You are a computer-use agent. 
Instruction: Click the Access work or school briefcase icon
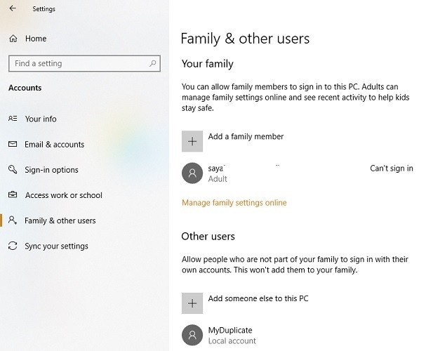click(x=13, y=195)
